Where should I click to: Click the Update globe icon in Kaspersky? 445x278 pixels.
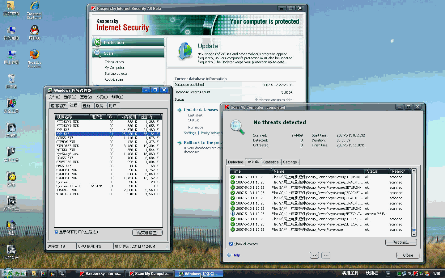185,51
